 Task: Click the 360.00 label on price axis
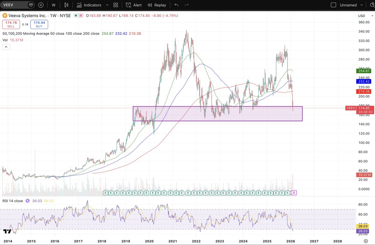[x=364, y=22]
